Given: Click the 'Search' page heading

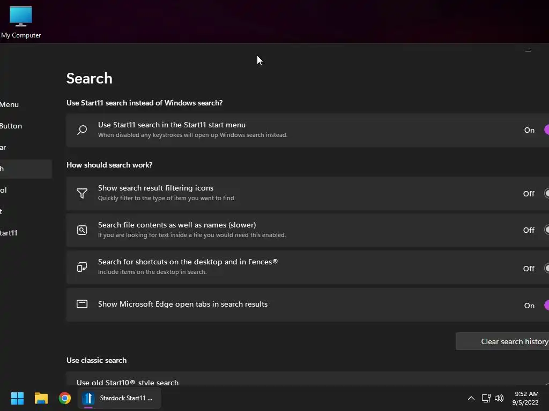Looking at the screenshot, I should point(90,78).
